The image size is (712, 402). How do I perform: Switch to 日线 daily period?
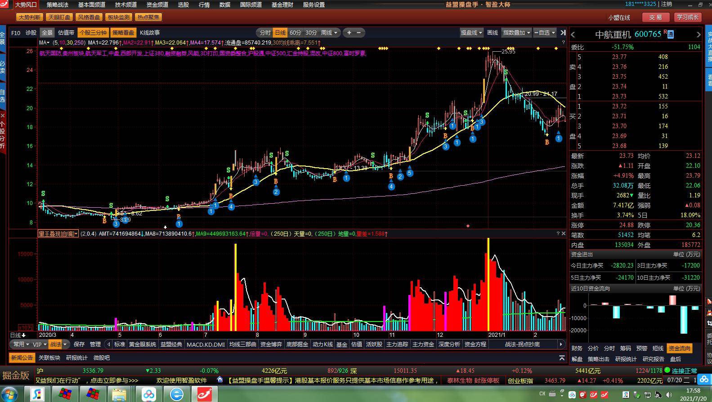pyautogui.click(x=280, y=32)
